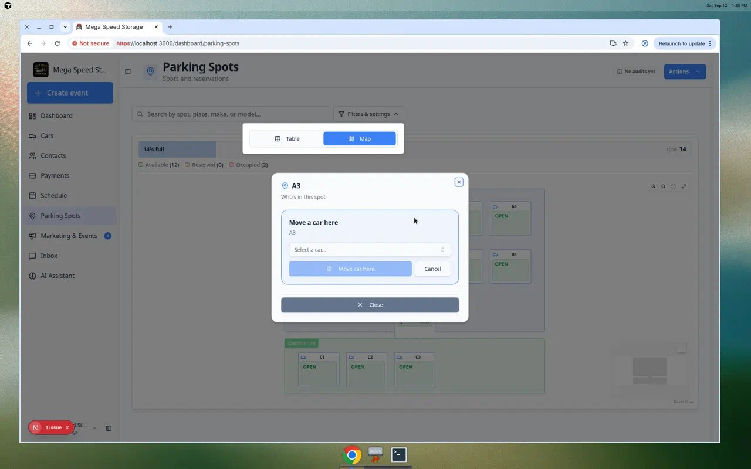Image resolution: width=751 pixels, height=469 pixels.
Task: Click the browser reload icon
Action: coord(57,43)
